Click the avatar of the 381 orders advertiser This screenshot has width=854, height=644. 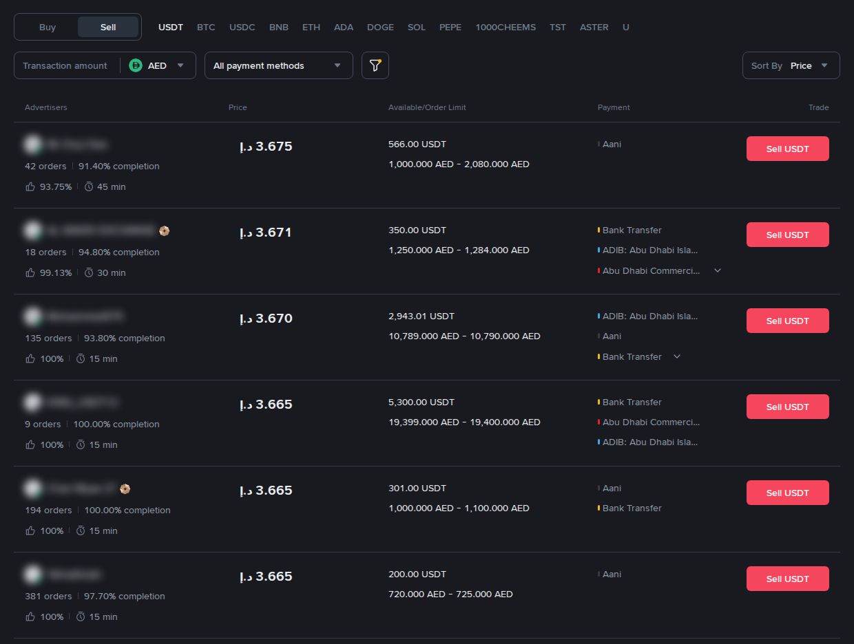pos(32,575)
